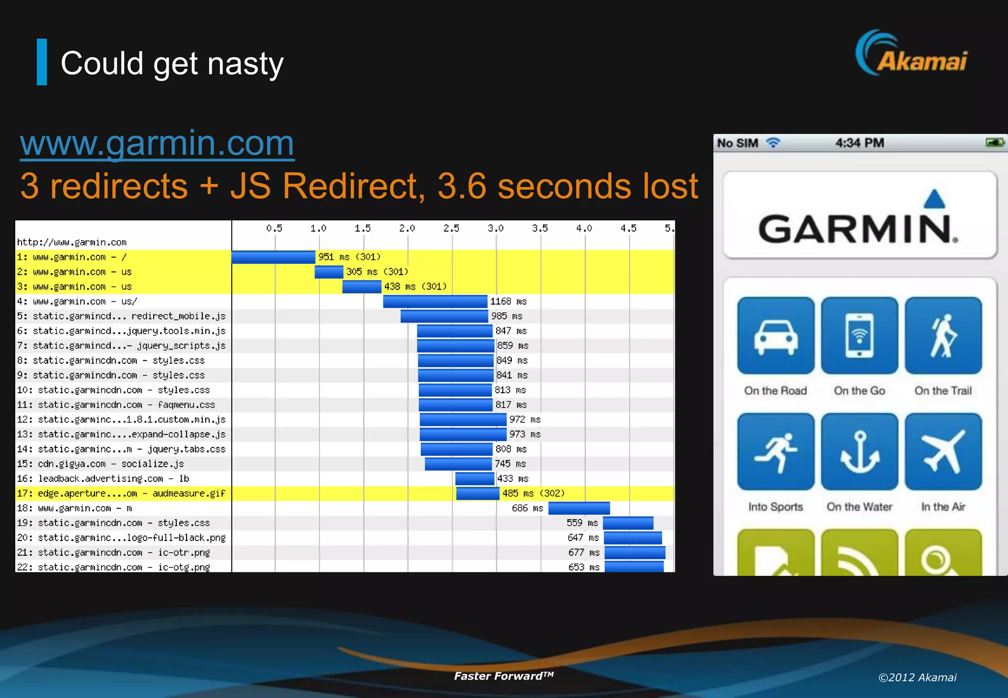Click the ©2012 Akamai footer text
The width and height of the screenshot is (1008, 698).
point(917,677)
